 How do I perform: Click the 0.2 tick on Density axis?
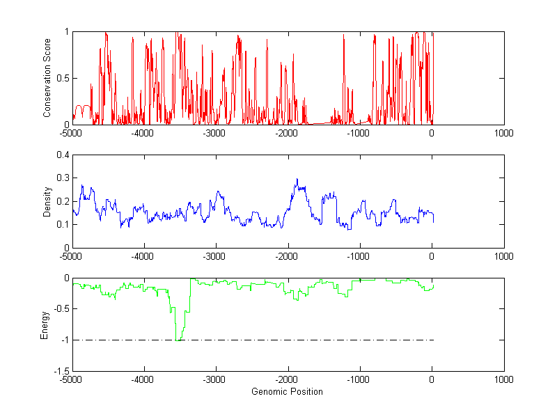(x=62, y=201)
